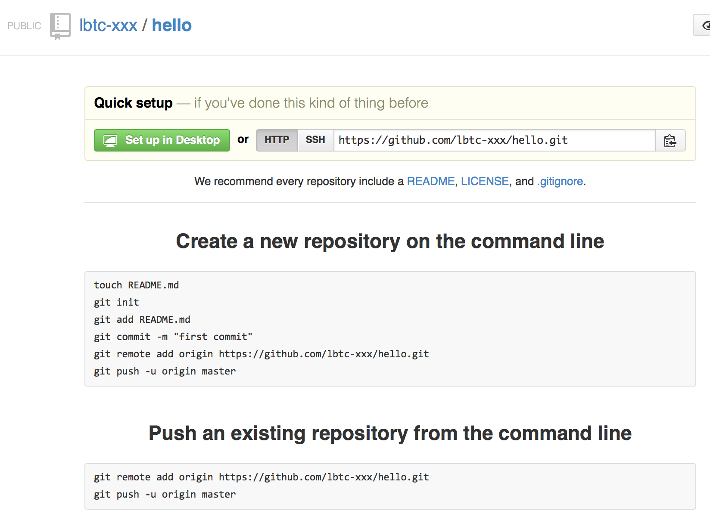Select the HTTP protocol toggle
Viewport: 710px width, 520px height.
(x=277, y=140)
